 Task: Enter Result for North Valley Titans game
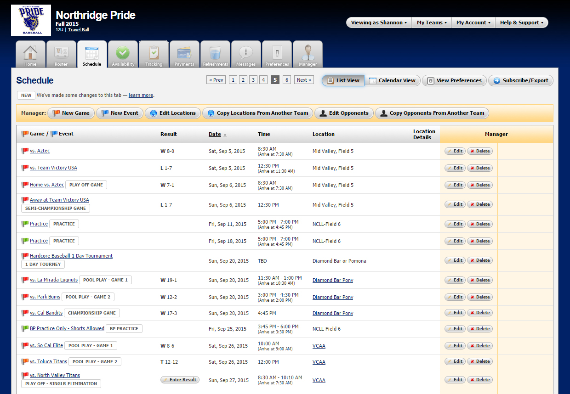click(180, 380)
